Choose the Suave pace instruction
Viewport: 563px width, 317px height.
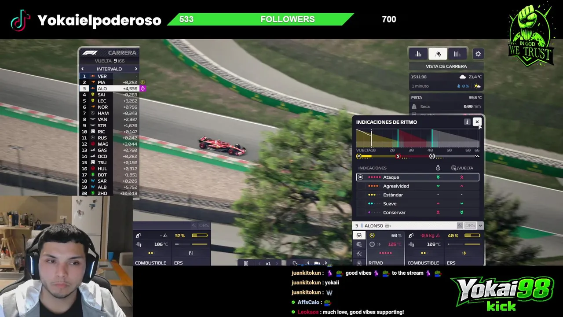(417, 203)
